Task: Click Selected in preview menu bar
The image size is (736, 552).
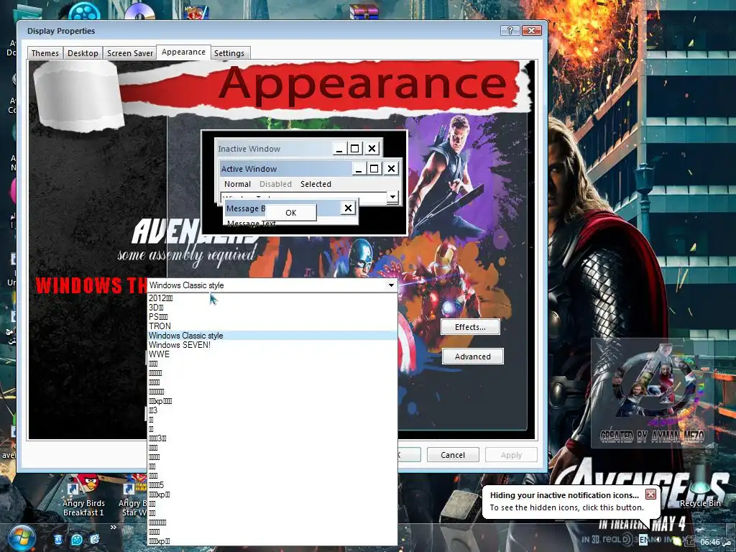Action: pyautogui.click(x=316, y=184)
